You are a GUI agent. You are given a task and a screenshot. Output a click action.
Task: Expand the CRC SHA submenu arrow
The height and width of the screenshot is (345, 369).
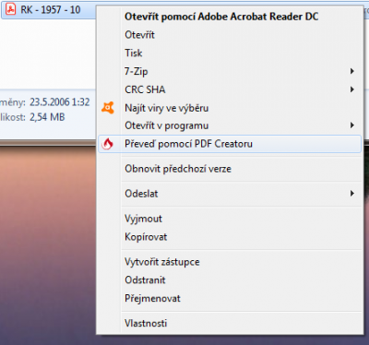tap(352, 89)
